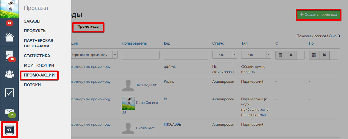The width and height of the screenshot is (348, 139).
Task: Open the promo action filter dropdown
Action: coord(93,55)
